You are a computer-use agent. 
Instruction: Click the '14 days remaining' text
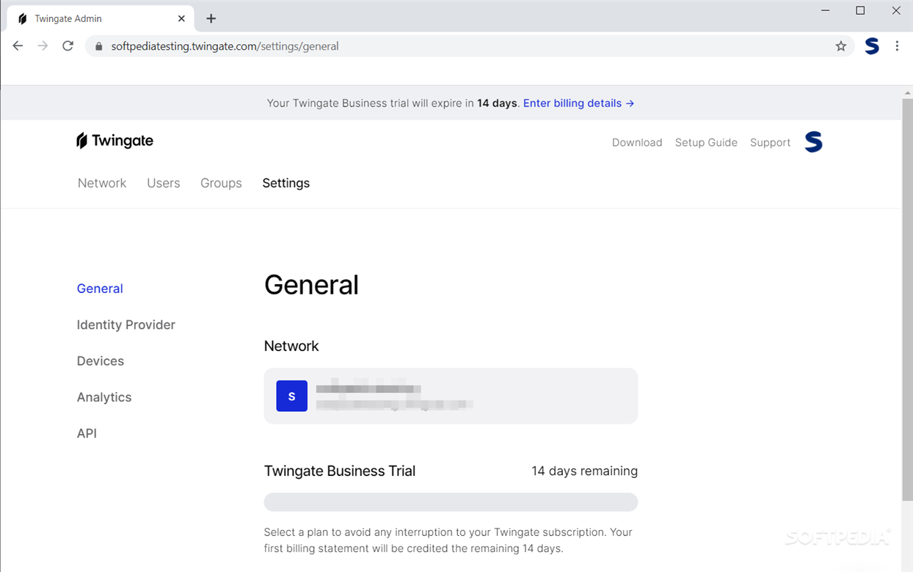584,471
